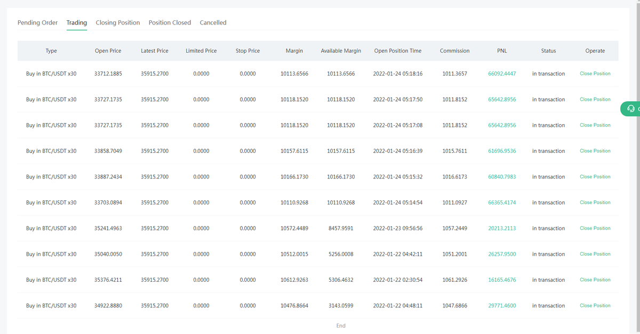Screen dimensions: 640x334
Task: Click the PNL column header
Action: click(502, 51)
